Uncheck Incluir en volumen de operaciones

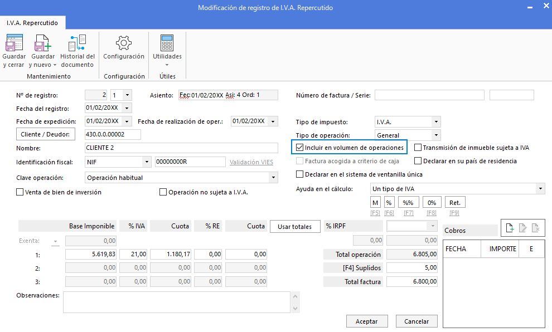pos(299,148)
